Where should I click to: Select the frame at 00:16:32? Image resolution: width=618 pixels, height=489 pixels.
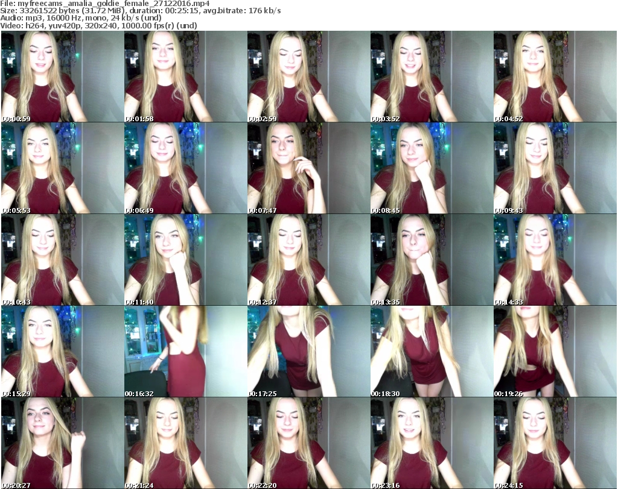tap(185, 352)
